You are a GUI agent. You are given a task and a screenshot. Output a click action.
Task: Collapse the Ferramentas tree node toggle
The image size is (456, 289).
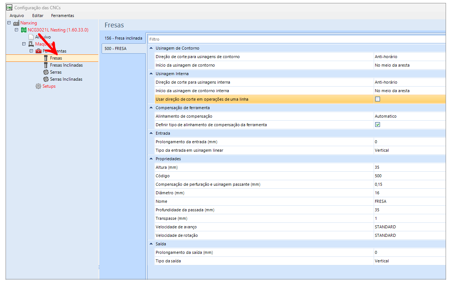click(32, 51)
